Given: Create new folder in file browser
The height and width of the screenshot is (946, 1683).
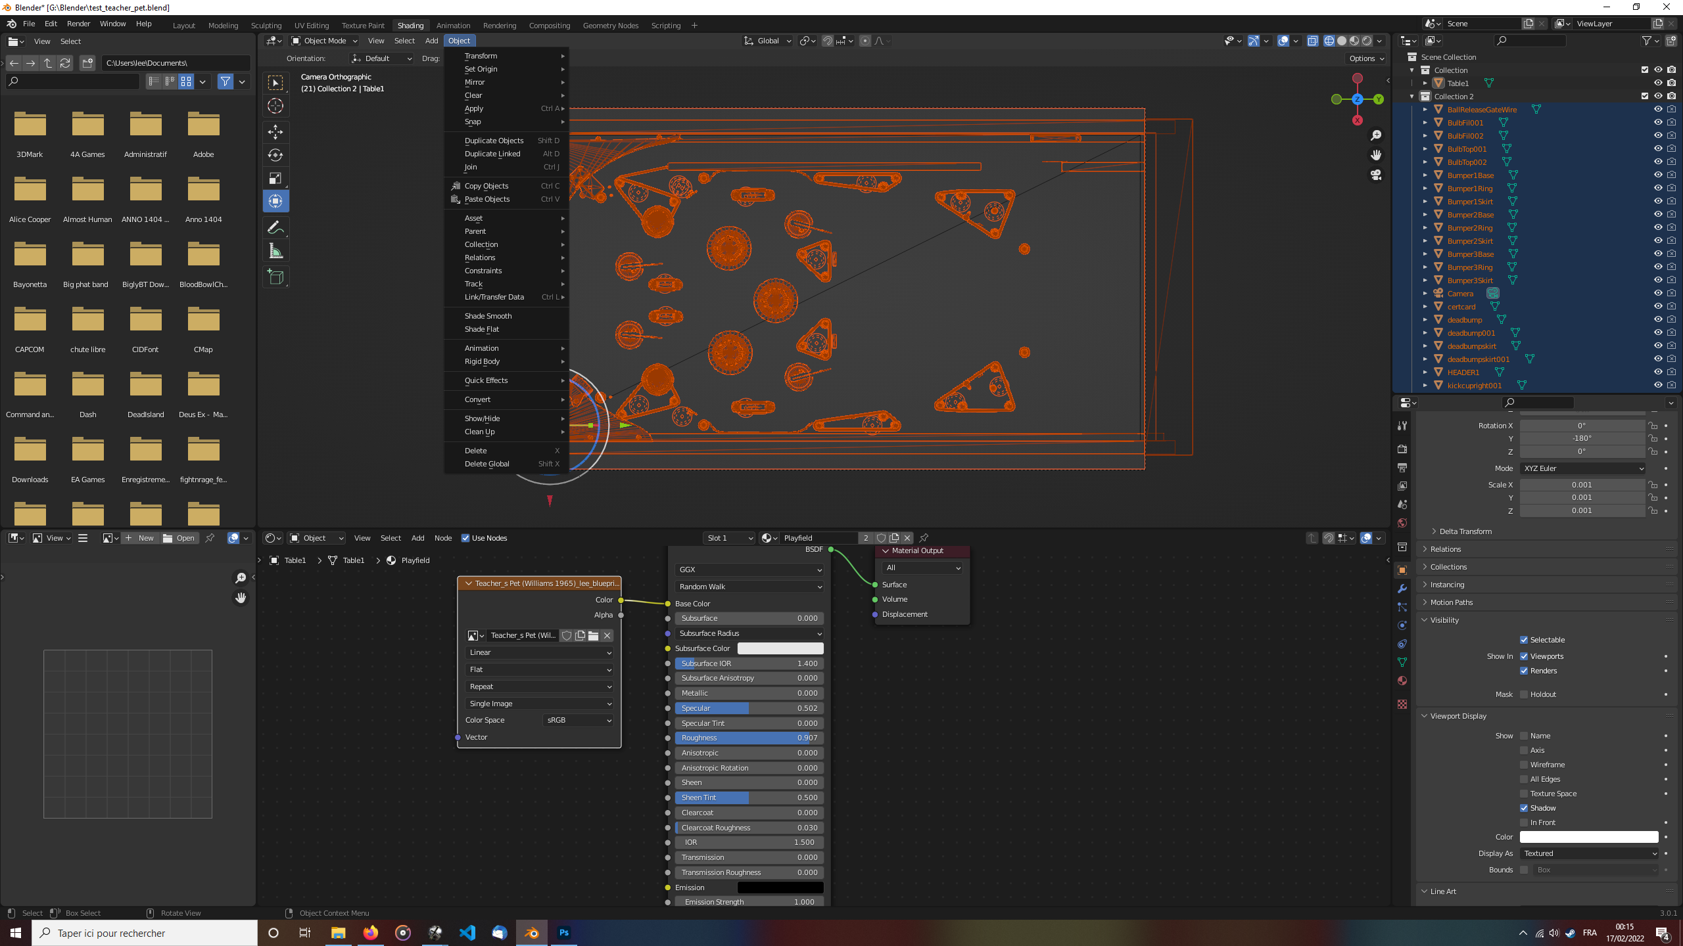Looking at the screenshot, I should [87, 63].
